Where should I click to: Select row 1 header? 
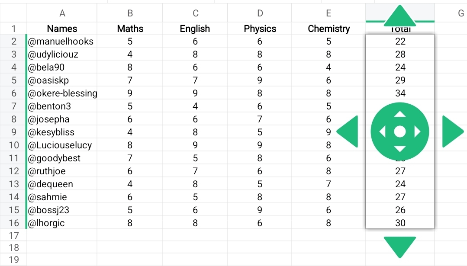[x=14, y=29]
